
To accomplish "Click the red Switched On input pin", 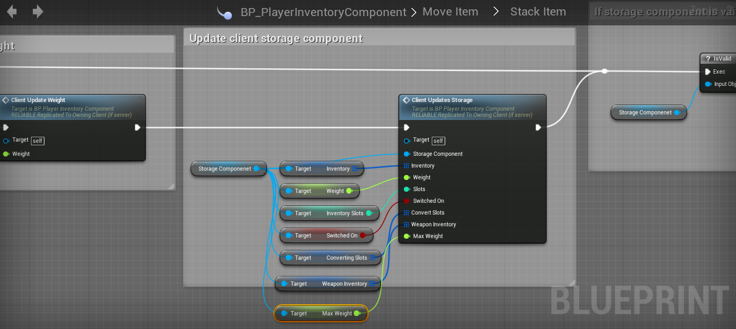I will pyautogui.click(x=406, y=201).
